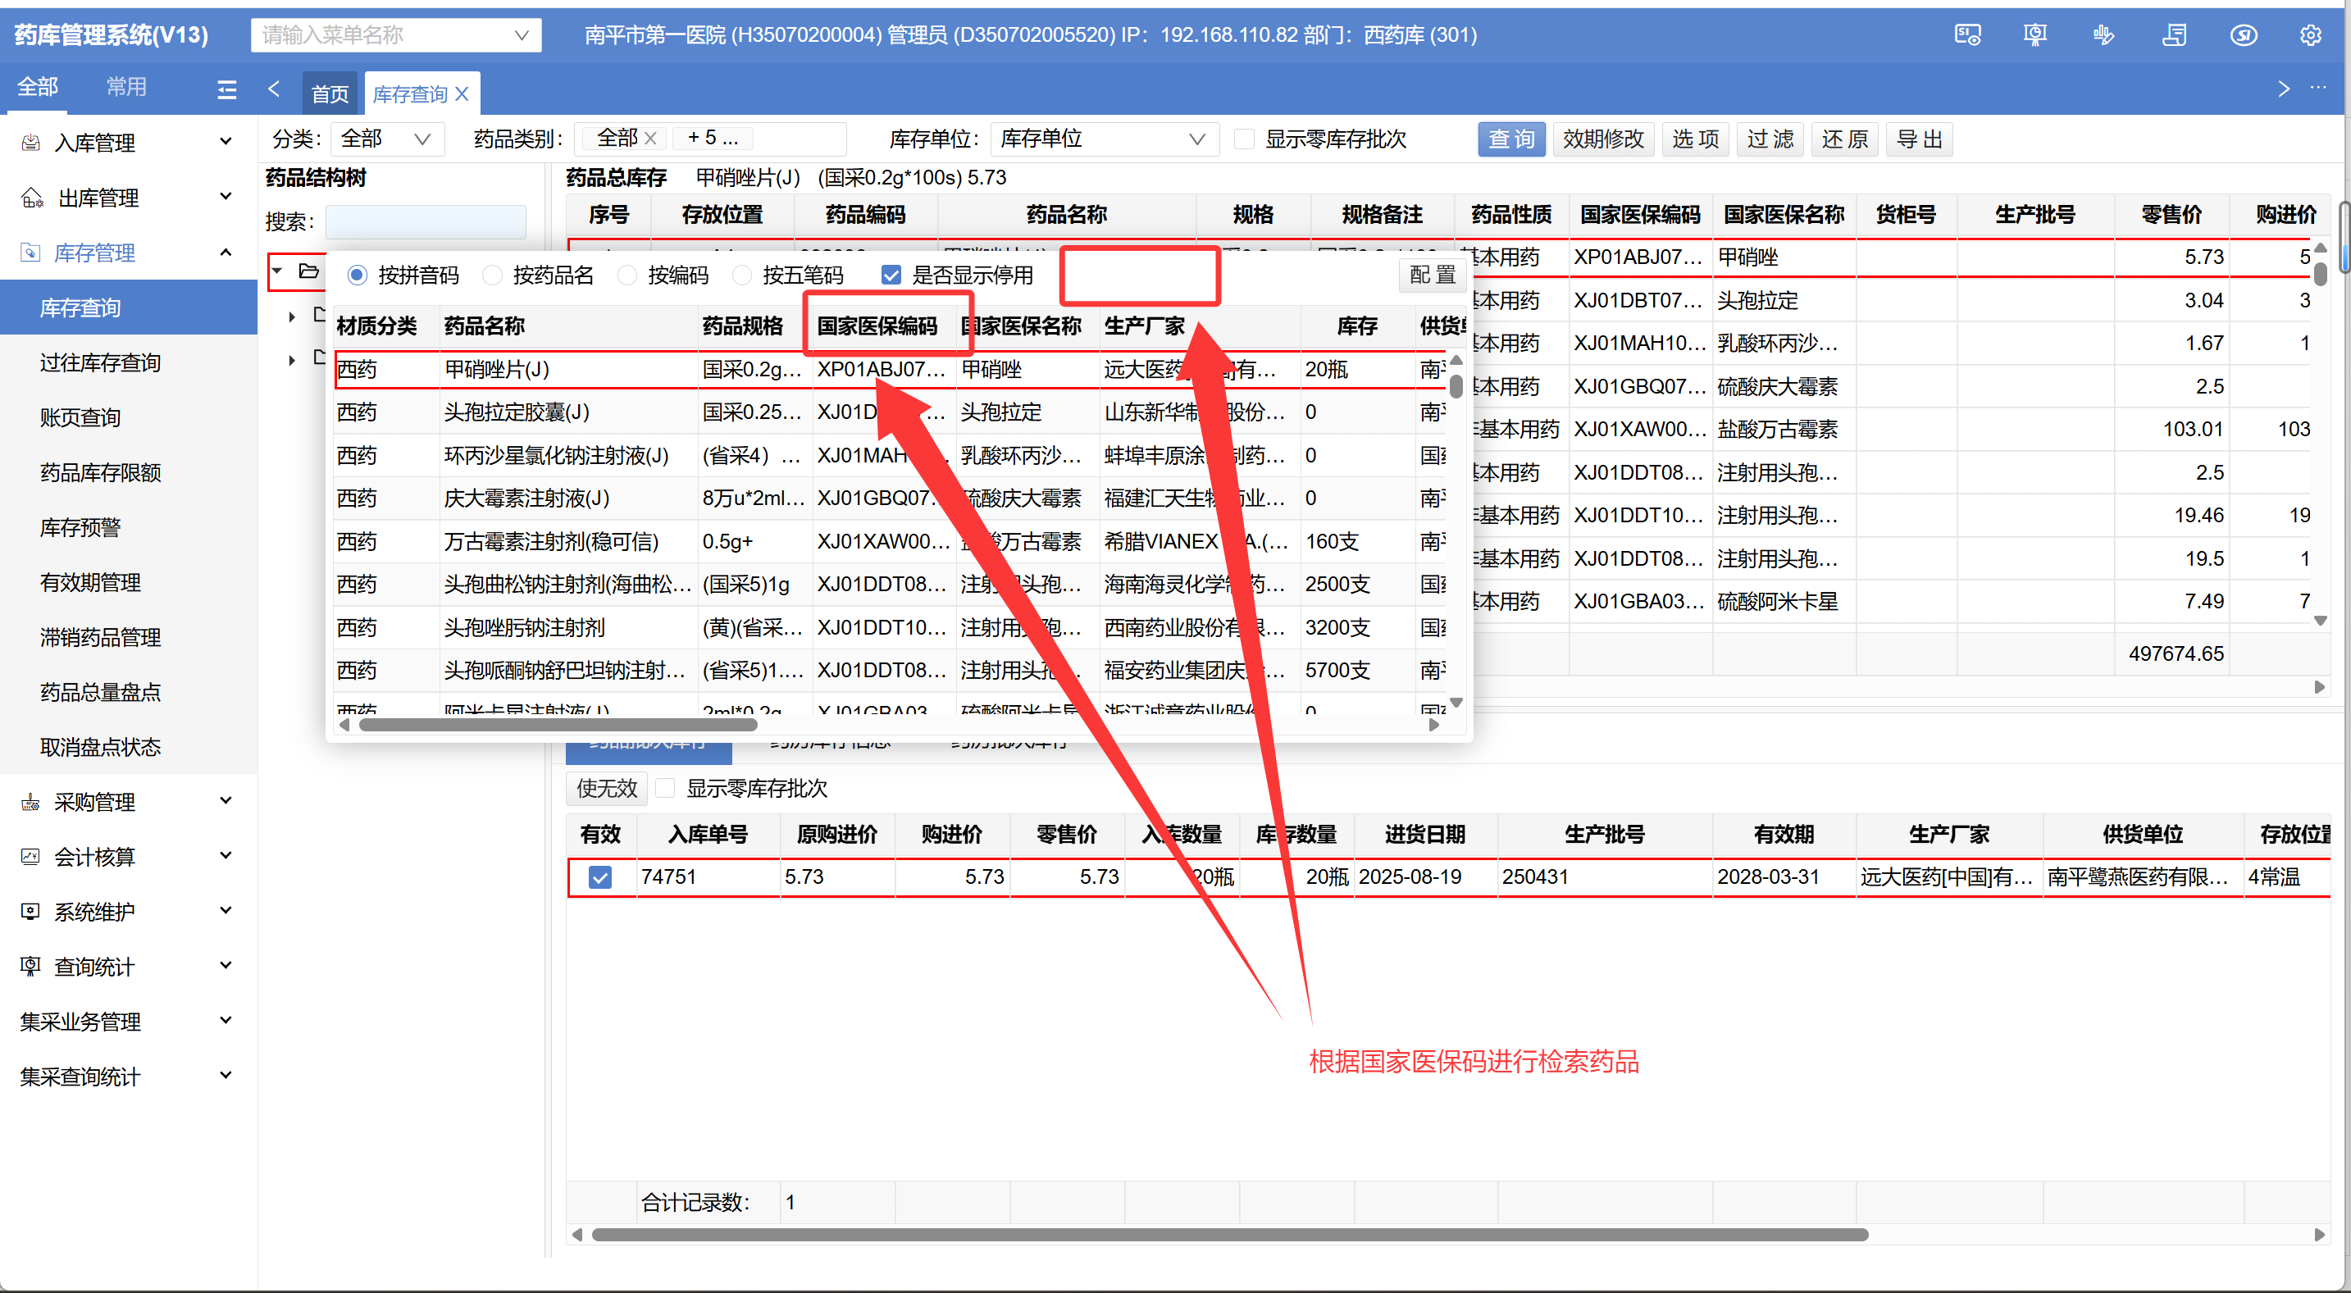Screen dimensions: 2351x1293
Task: Toggle the sidebar menu collapse icon
Action: (x=226, y=89)
